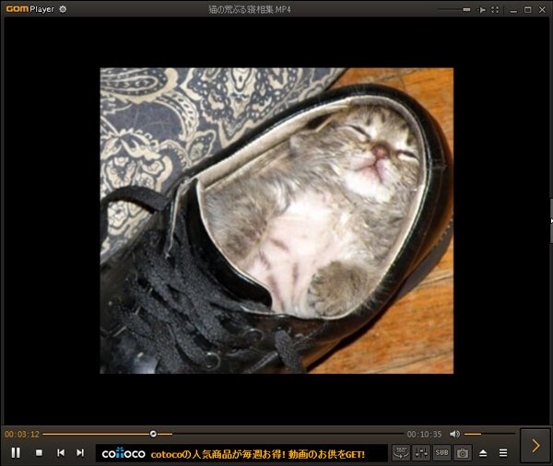Skip to next track
The width and height of the screenshot is (553, 466).
(x=80, y=452)
